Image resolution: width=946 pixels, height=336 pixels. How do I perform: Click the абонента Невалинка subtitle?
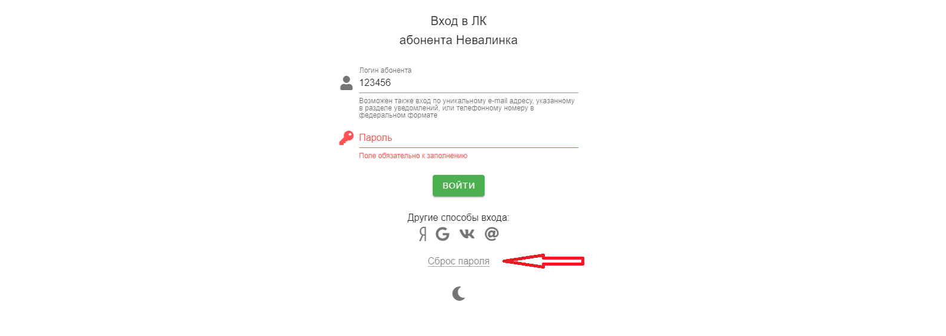click(x=458, y=40)
